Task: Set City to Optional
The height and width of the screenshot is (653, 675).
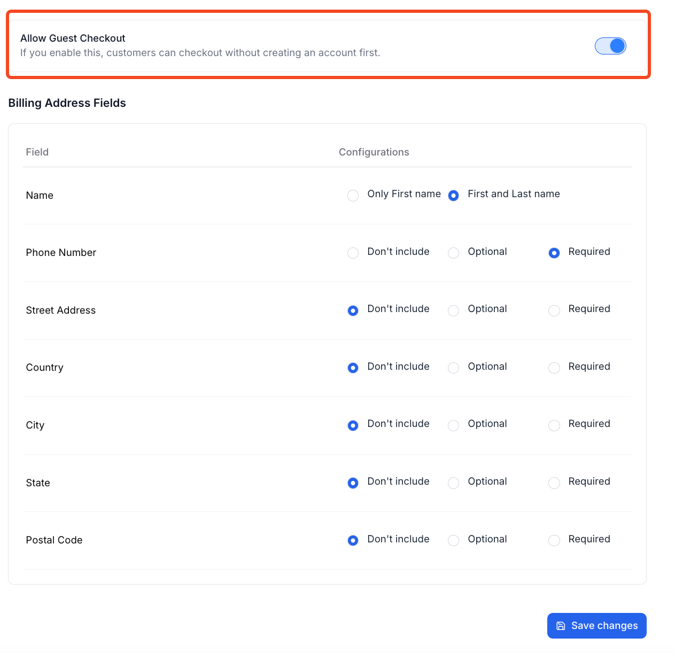Action: pyautogui.click(x=453, y=425)
